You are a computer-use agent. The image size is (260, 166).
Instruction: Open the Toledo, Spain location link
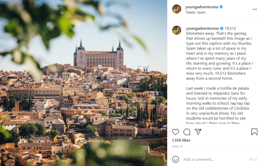[x=196, y=12]
